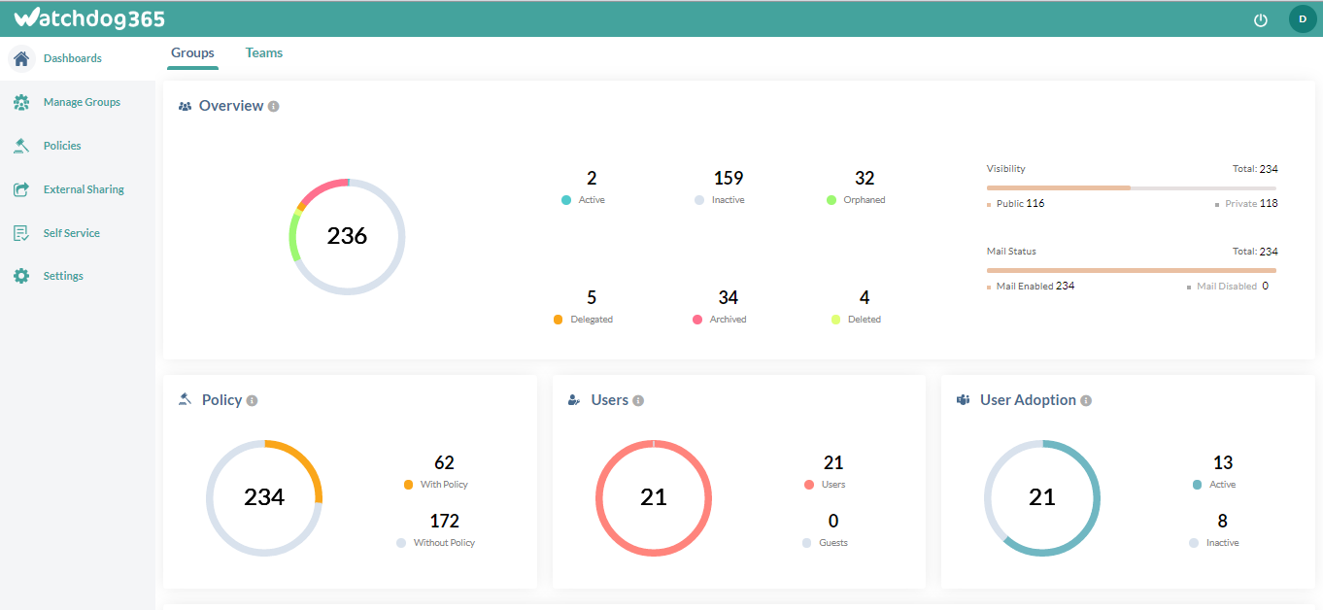Click the Policy card info icon
This screenshot has height=610, width=1323.
[253, 400]
